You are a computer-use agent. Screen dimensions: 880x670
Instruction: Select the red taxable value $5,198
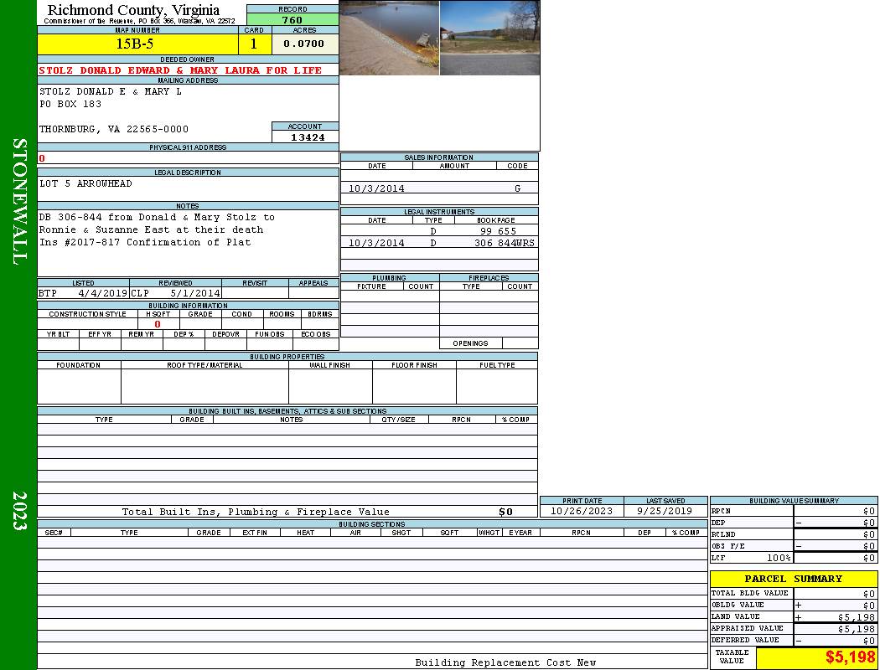click(850, 658)
